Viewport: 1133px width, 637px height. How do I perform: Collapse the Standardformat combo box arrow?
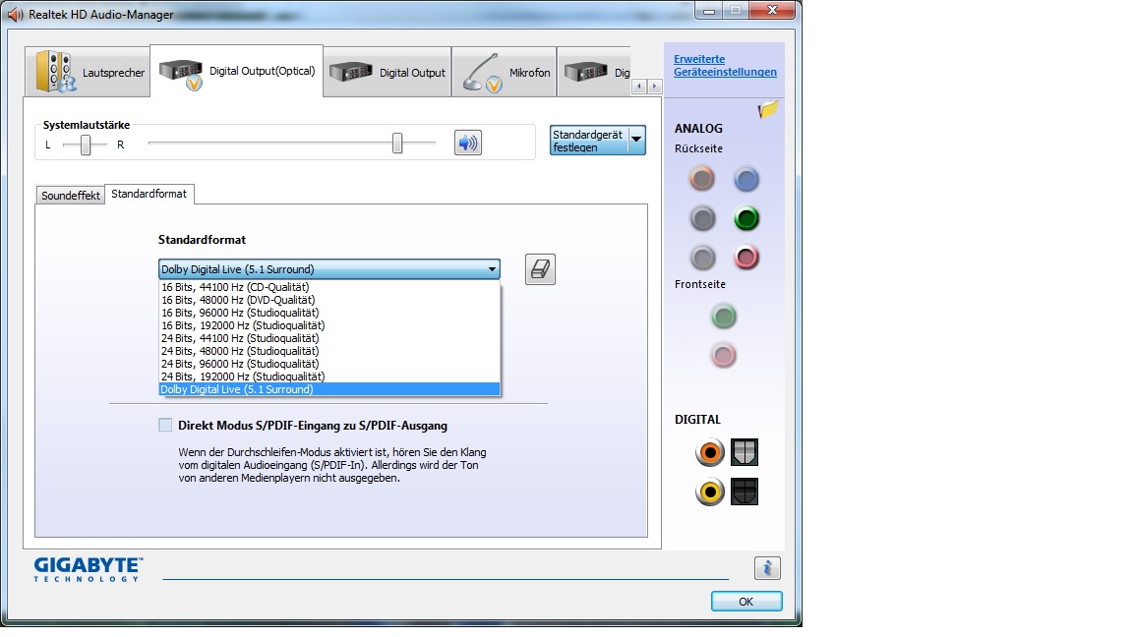(x=492, y=269)
